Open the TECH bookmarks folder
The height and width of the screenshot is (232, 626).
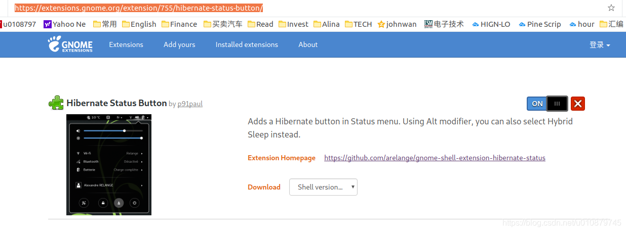(x=358, y=24)
